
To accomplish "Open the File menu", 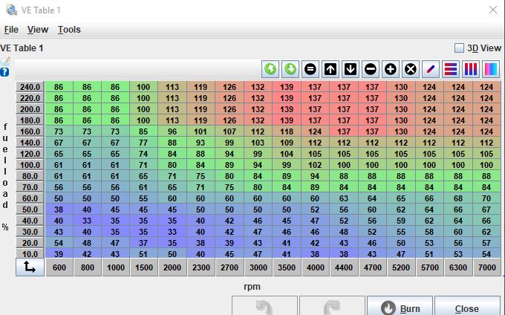I will click(11, 30).
